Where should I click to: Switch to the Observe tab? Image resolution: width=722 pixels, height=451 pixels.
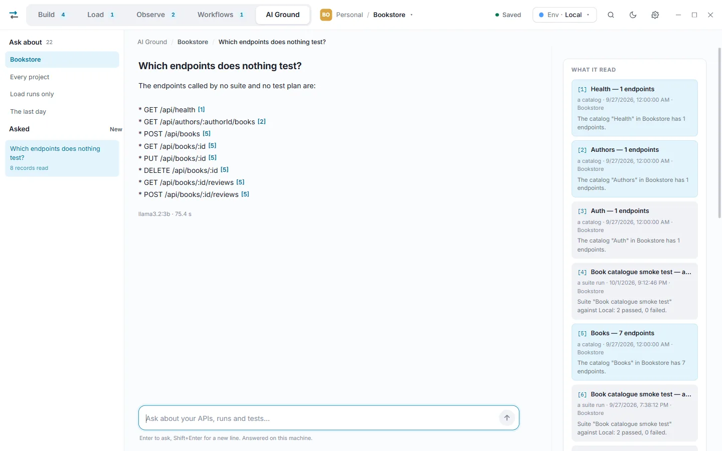(x=156, y=15)
